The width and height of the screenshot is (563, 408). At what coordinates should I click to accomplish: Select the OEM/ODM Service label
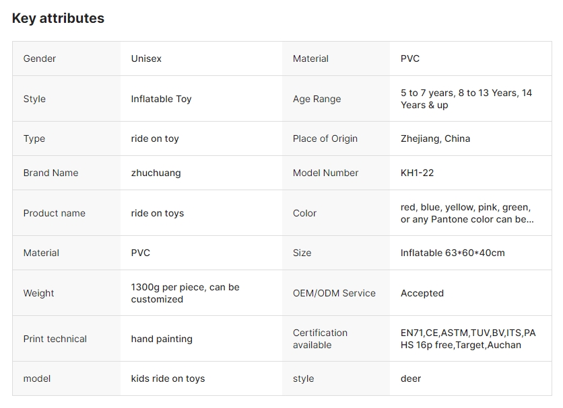[x=334, y=293]
